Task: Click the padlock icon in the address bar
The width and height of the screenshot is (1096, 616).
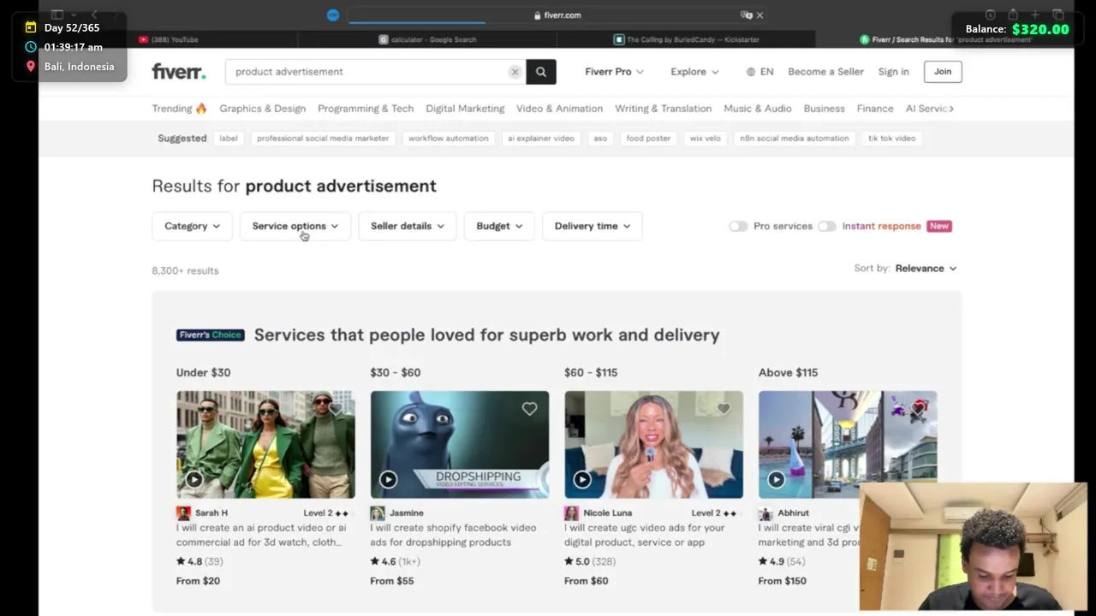Action: pyautogui.click(x=537, y=15)
